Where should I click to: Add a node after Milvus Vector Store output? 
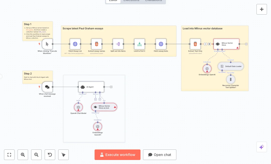[x=246, y=44]
